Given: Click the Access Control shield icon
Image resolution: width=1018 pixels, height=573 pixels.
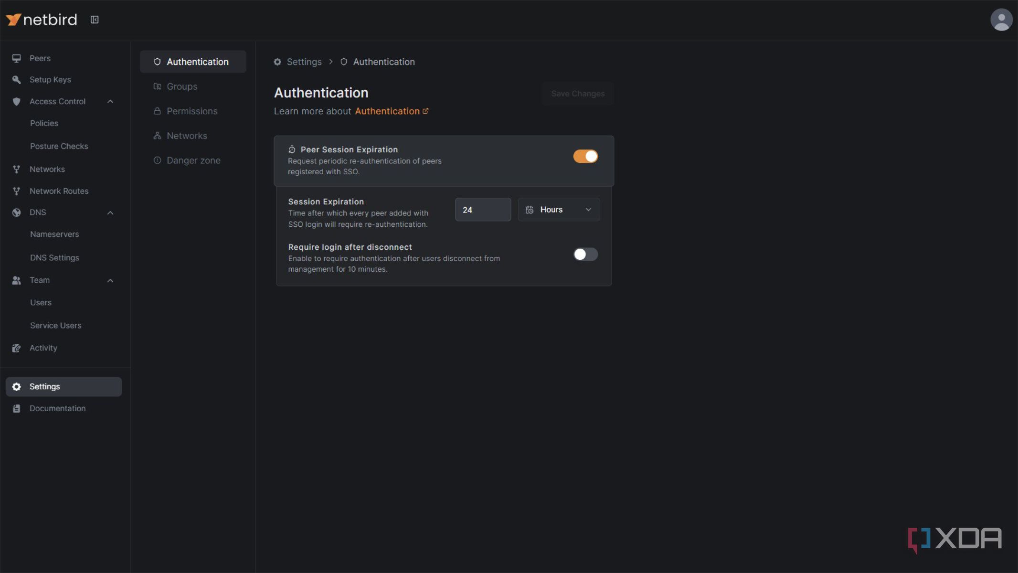Looking at the screenshot, I should pos(16,101).
